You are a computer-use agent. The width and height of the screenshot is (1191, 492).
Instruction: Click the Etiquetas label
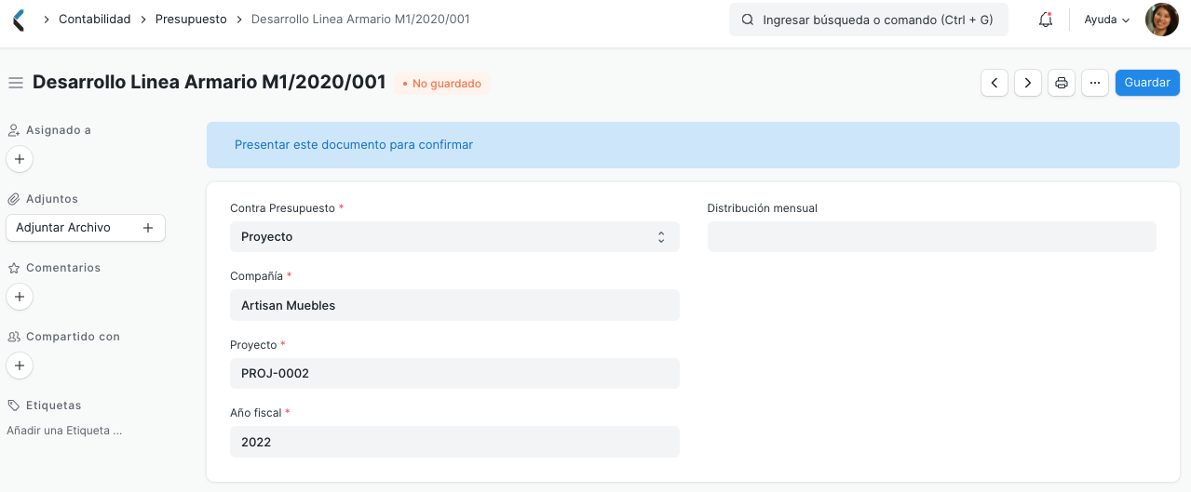(x=54, y=406)
